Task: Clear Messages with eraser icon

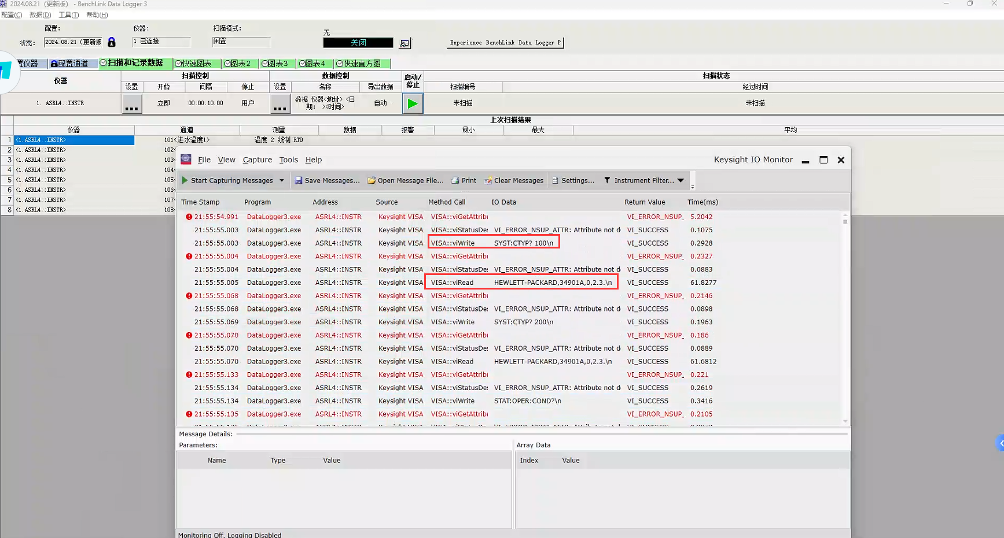Action: tap(488, 180)
